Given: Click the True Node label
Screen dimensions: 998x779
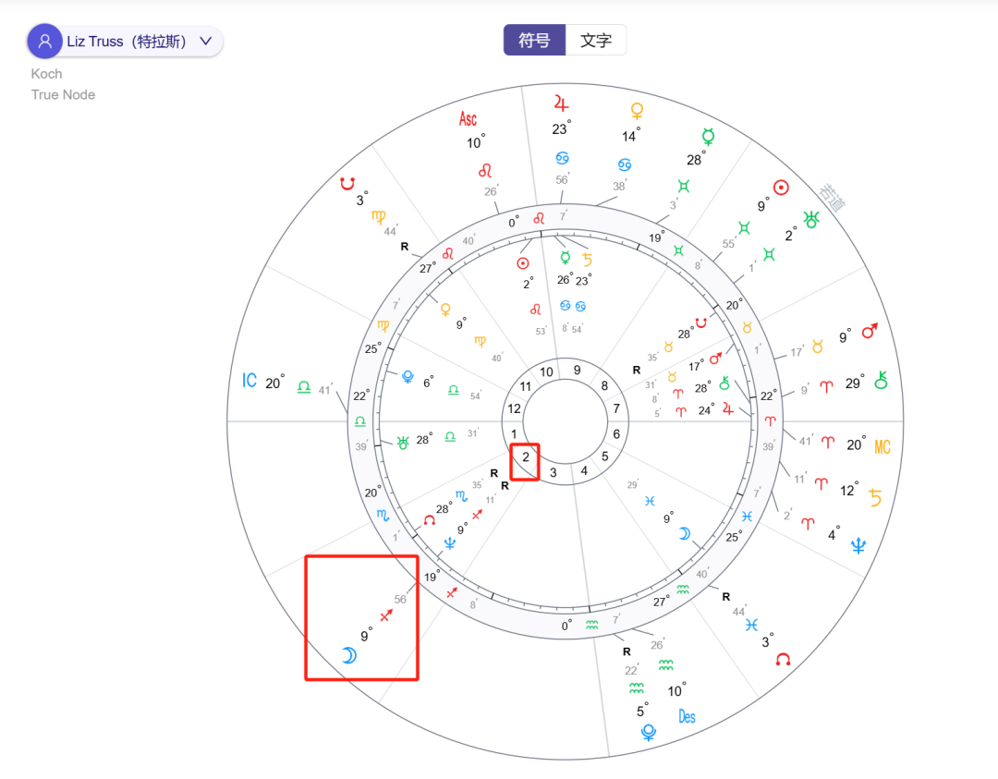Looking at the screenshot, I should click(63, 95).
